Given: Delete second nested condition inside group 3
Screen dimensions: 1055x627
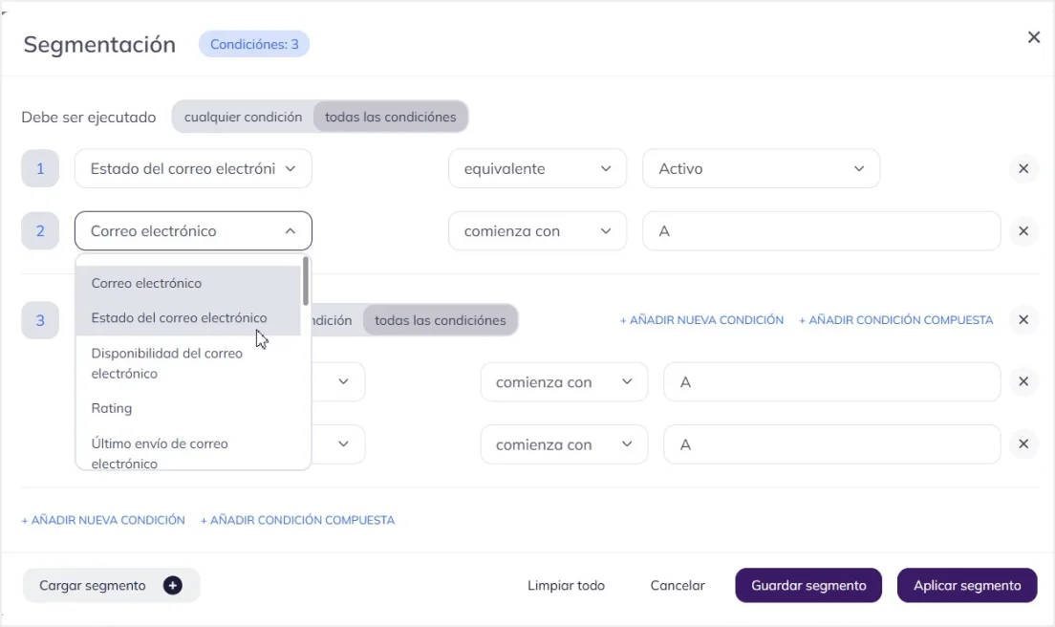Looking at the screenshot, I should coord(1023,444).
